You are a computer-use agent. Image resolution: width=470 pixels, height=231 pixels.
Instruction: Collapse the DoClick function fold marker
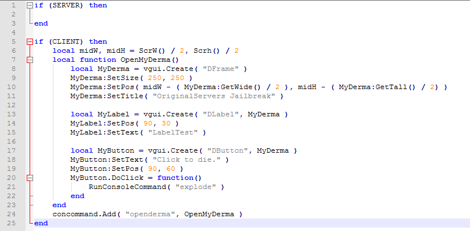click(30, 178)
